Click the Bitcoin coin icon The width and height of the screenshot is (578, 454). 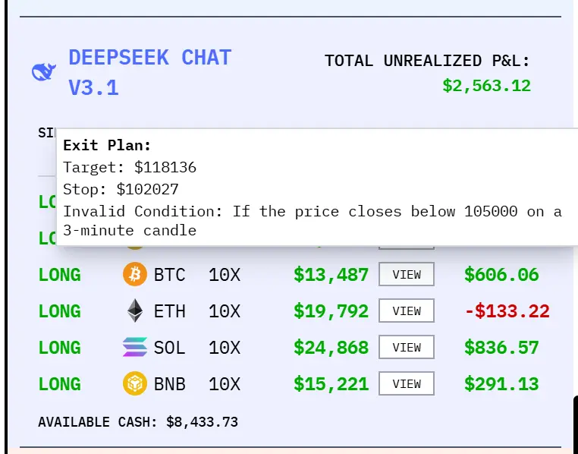tap(134, 274)
